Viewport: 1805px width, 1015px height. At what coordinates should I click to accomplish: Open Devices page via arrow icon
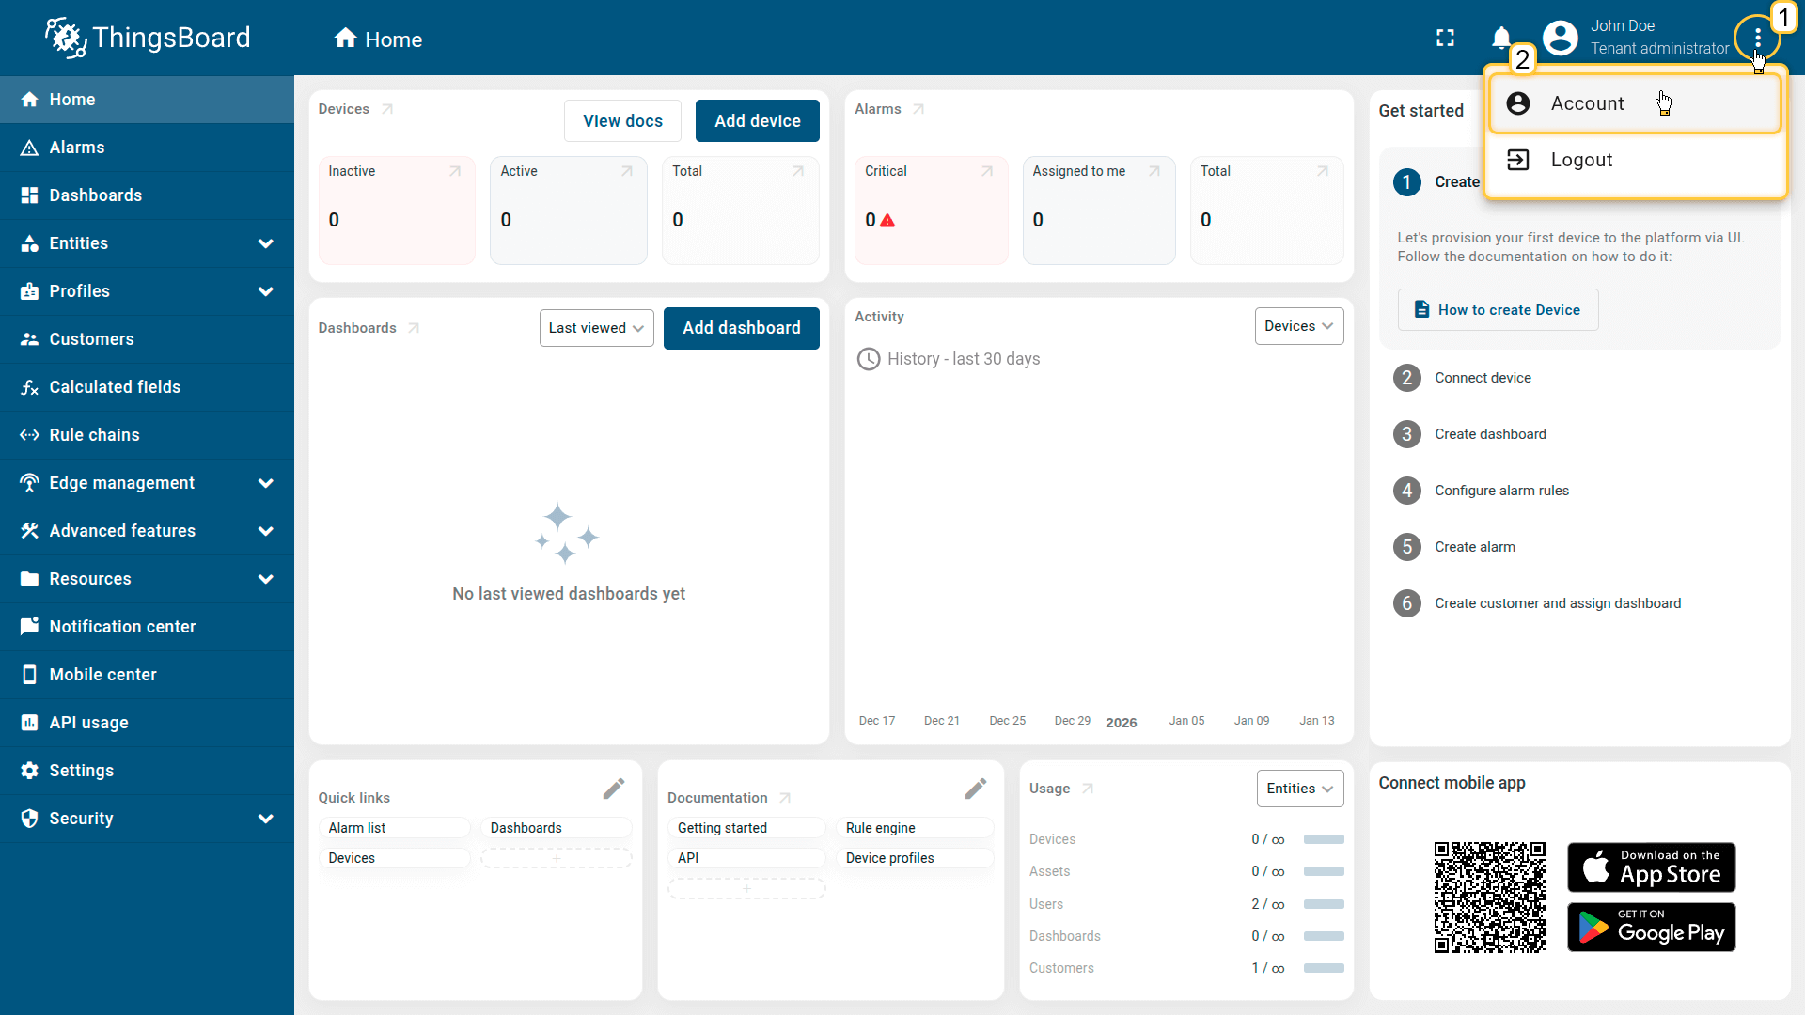click(387, 109)
